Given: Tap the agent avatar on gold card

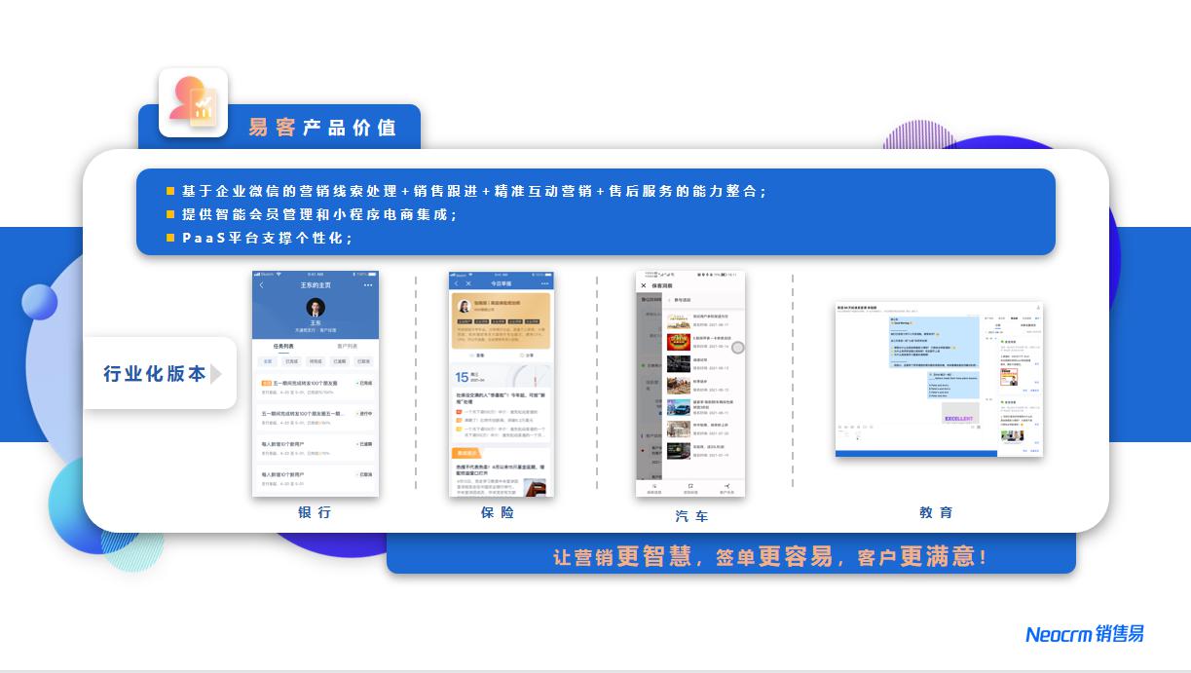Looking at the screenshot, I should pos(465,306).
